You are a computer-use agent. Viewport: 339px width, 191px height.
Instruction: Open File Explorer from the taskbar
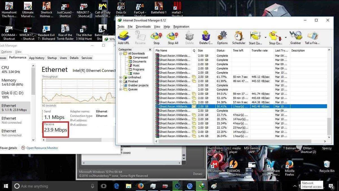[x=129, y=186]
